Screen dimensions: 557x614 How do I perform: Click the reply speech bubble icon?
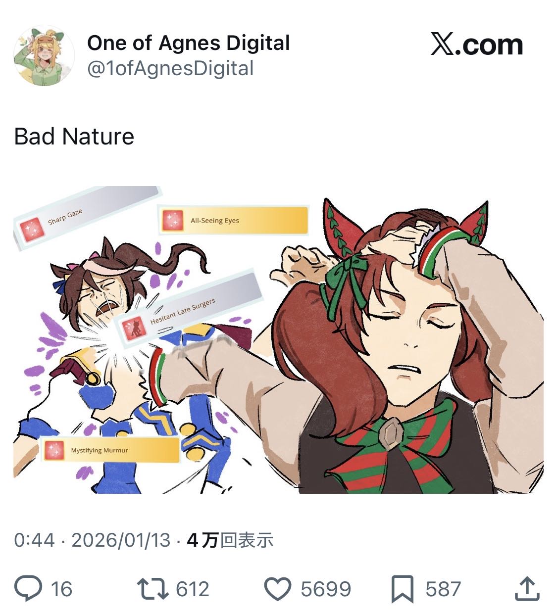click(28, 588)
